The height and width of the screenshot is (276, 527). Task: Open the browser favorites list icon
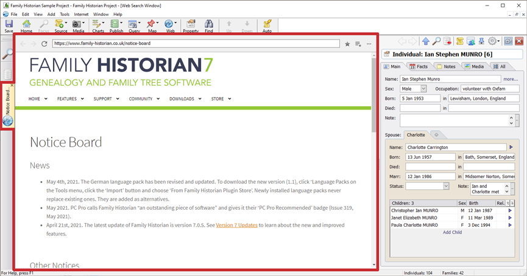(x=358, y=44)
